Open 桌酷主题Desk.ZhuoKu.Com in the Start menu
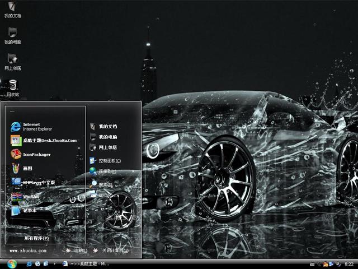 click(x=44, y=141)
